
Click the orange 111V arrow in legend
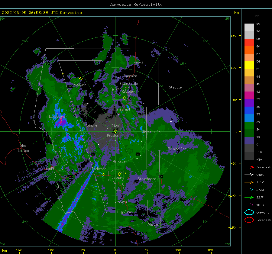(x=249, y=182)
